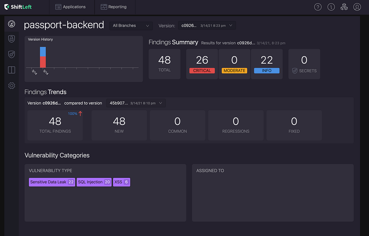Open the 0 Regressions card
The height and width of the screenshot is (236, 369).
(x=236, y=125)
